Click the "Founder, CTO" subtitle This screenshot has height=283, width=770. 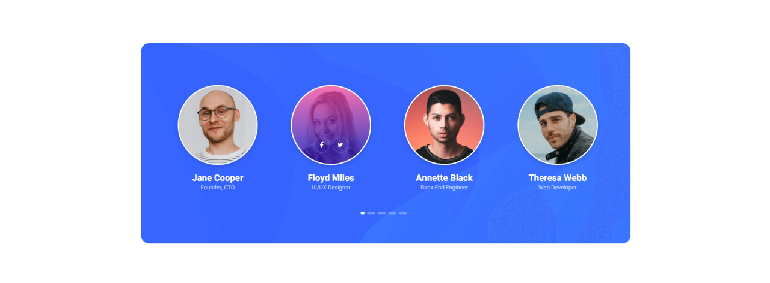(218, 188)
